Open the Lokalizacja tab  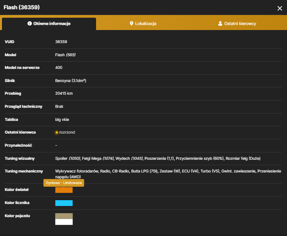pos(143,23)
